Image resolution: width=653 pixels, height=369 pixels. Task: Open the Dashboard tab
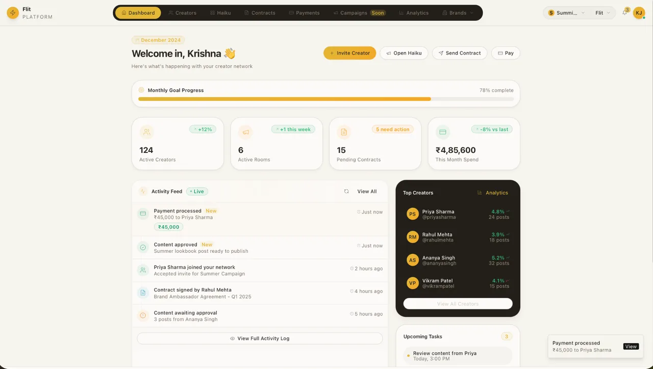point(138,13)
